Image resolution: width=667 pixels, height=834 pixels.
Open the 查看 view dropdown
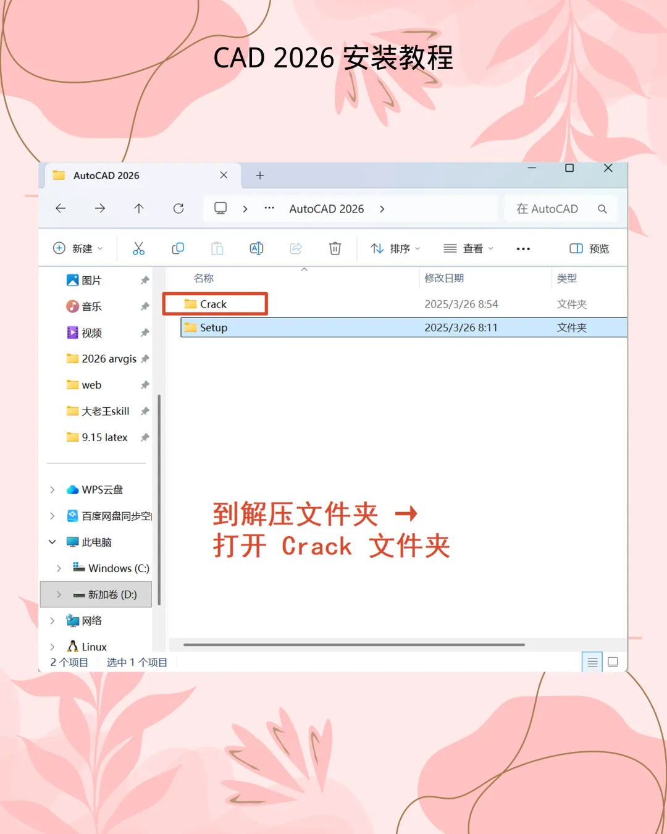[469, 248]
